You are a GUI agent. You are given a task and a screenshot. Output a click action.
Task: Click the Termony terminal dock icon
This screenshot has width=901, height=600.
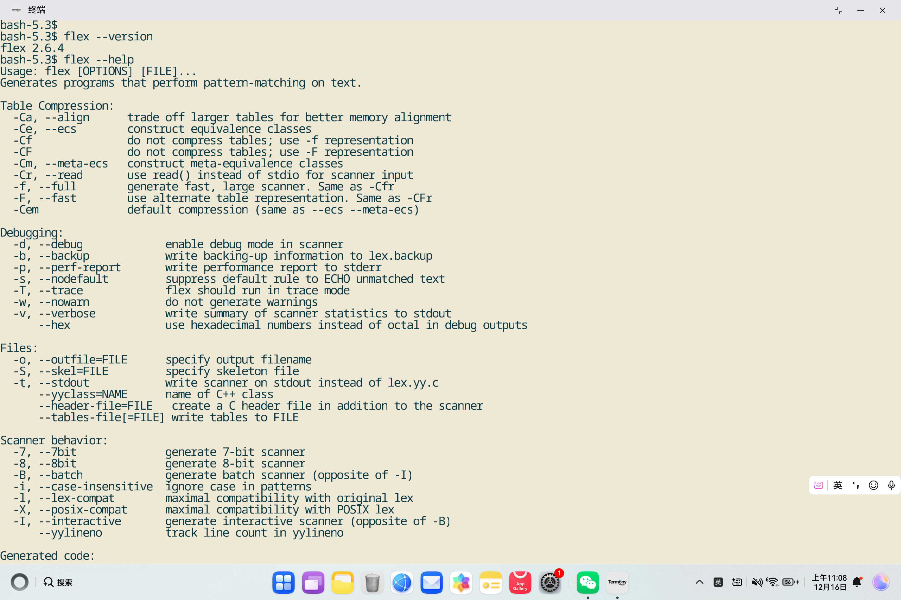[617, 582]
